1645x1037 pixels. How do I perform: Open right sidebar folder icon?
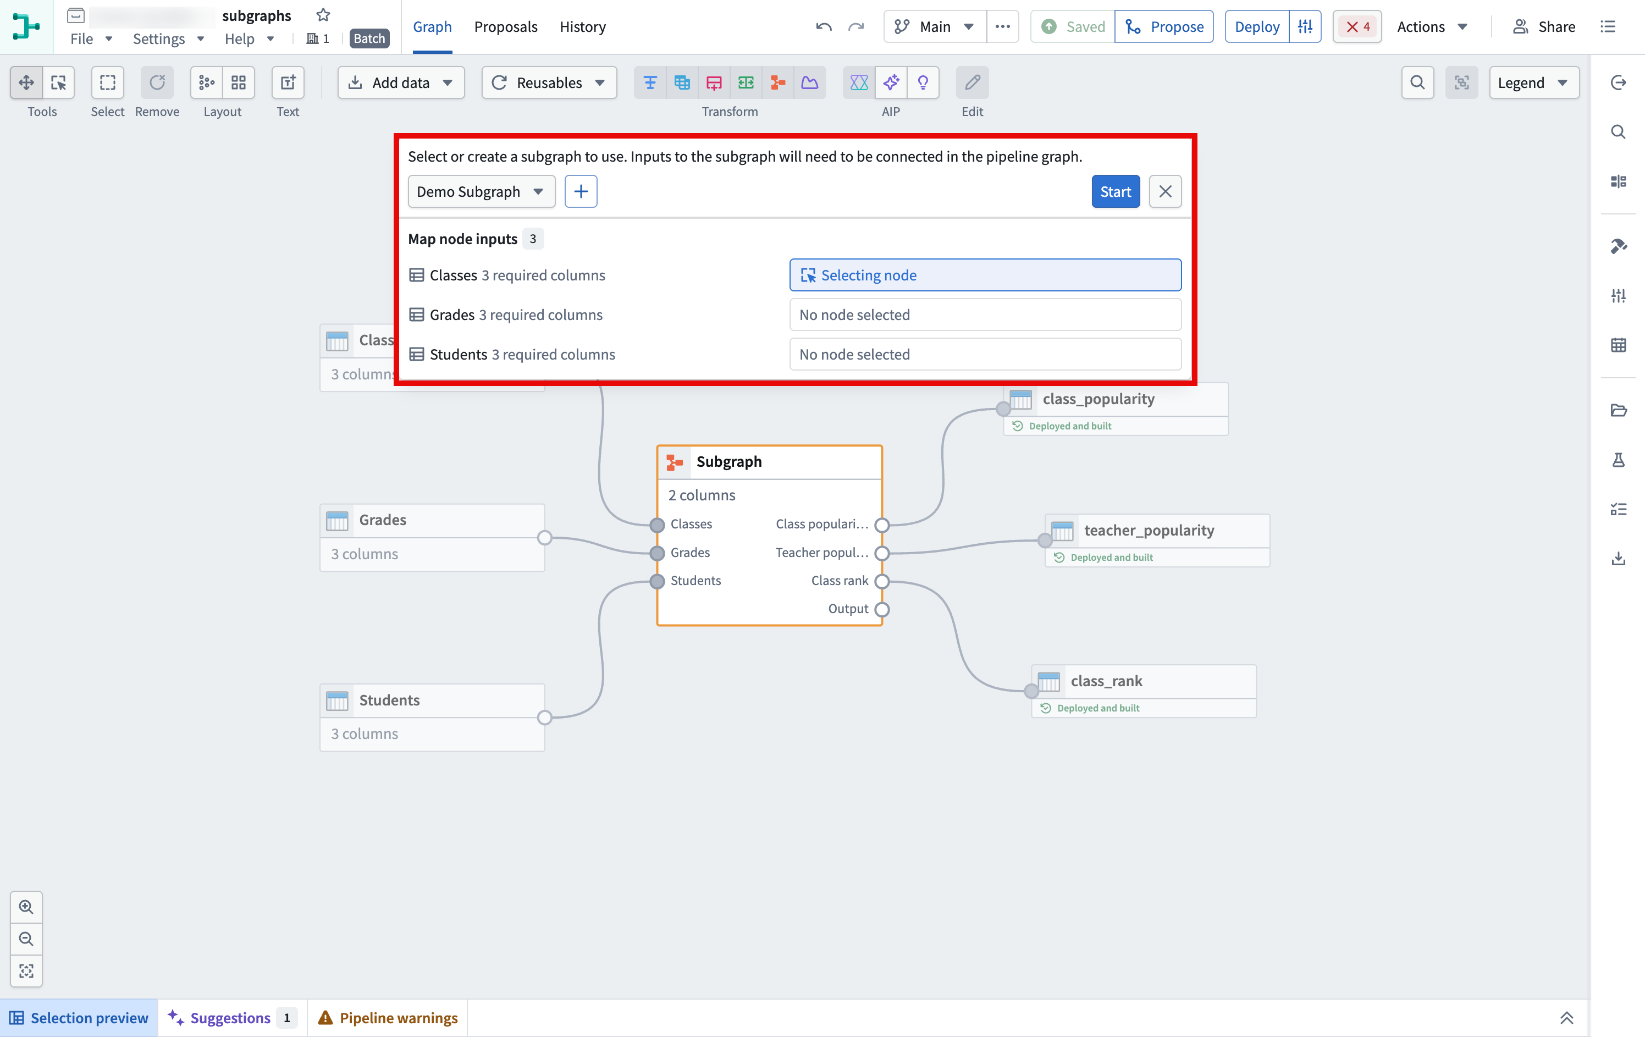coord(1618,410)
